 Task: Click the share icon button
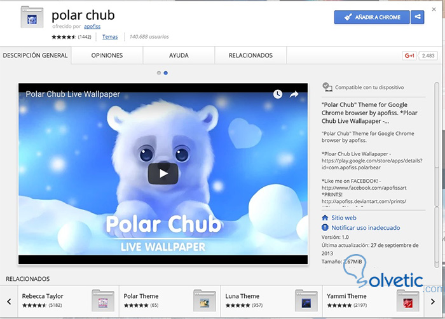click(418, 17)
